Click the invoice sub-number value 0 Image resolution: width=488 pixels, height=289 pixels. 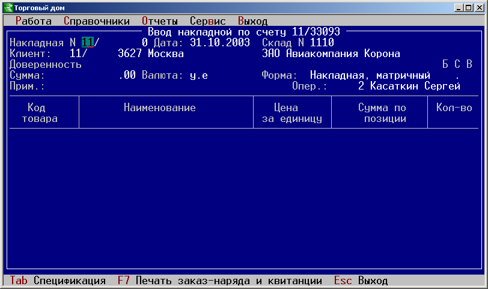(x=145, y=42)
